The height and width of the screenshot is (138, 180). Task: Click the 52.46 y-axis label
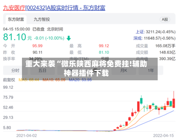coord(8,108)
